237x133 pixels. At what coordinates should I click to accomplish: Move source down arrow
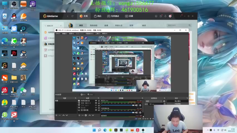pyautogui.click(x=93, y=115)
